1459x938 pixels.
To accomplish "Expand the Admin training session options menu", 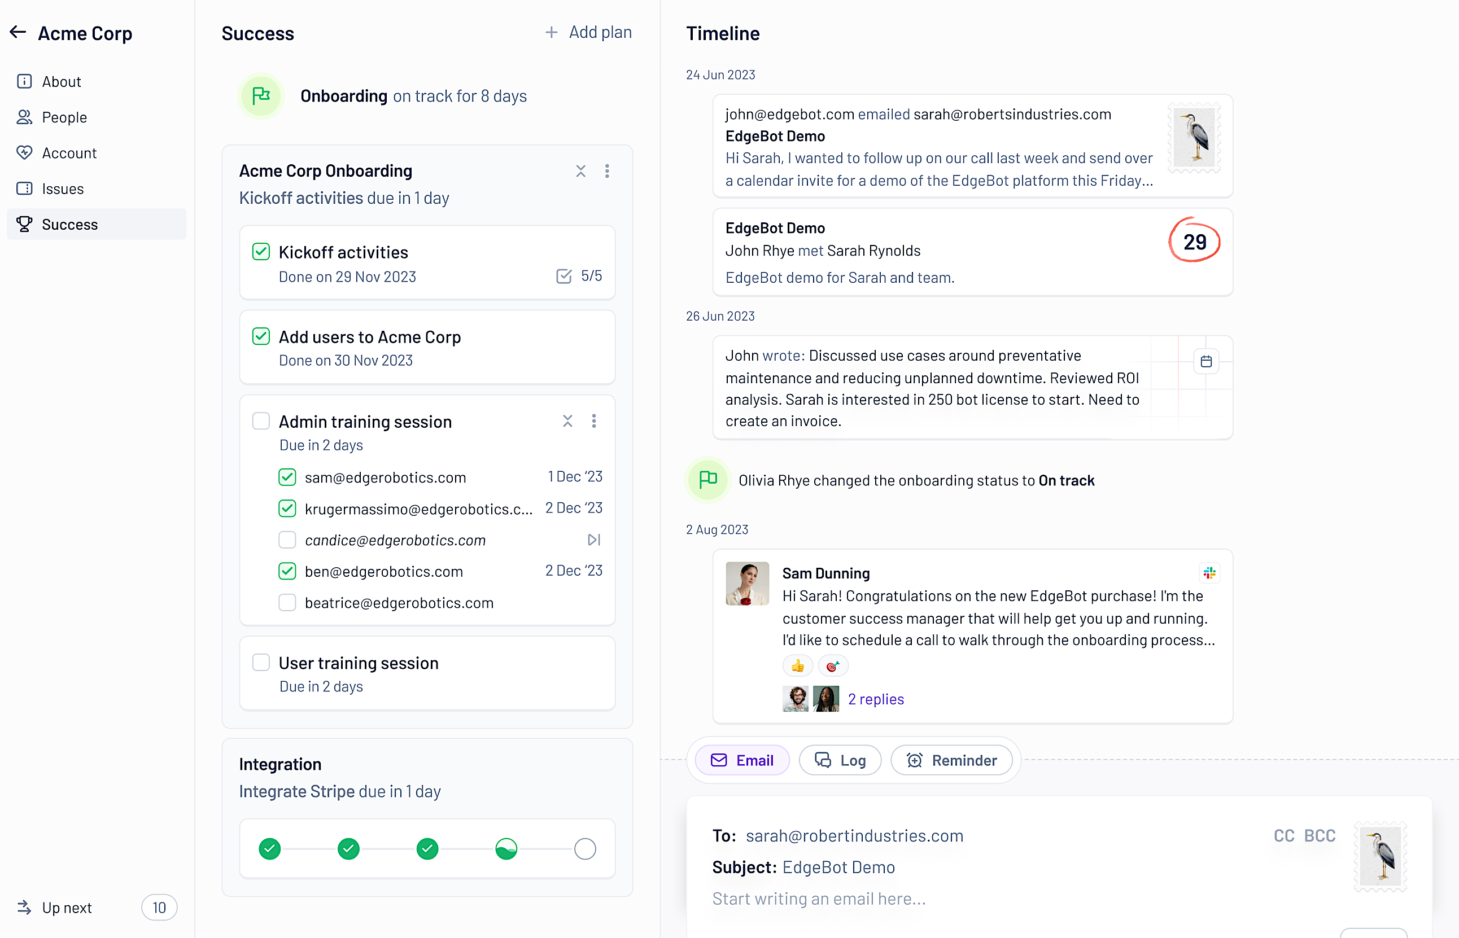I will tap(595, 420).
